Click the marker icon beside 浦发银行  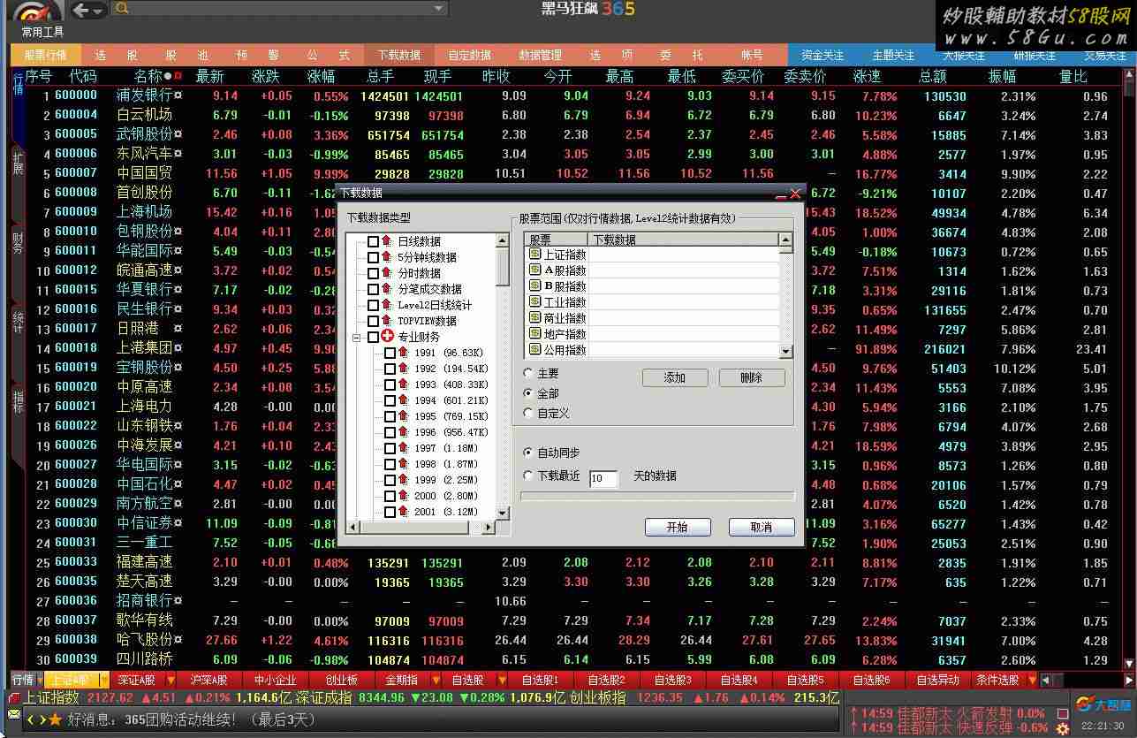(x=178, y=95)
